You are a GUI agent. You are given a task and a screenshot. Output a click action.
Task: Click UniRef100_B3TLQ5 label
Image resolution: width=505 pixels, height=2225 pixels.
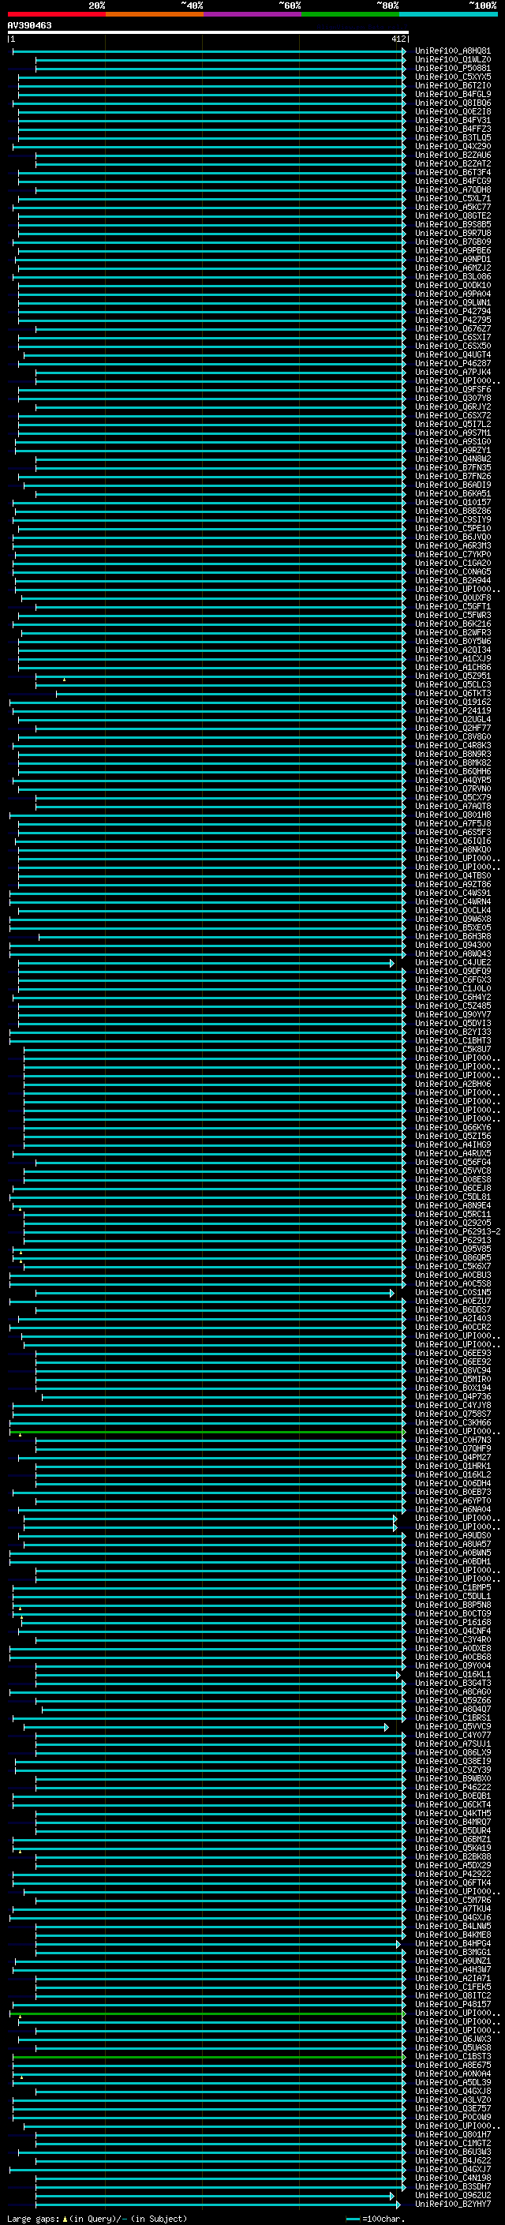point(452,137)
